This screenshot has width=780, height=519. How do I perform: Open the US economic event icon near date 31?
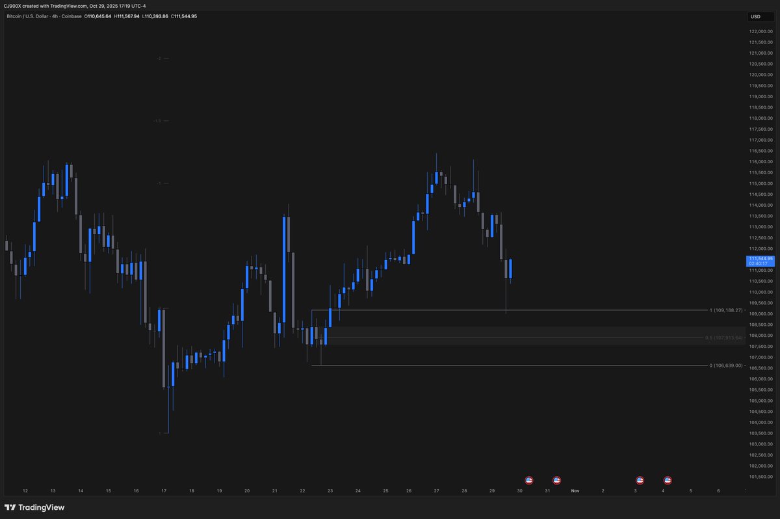[x=556, y=480]
